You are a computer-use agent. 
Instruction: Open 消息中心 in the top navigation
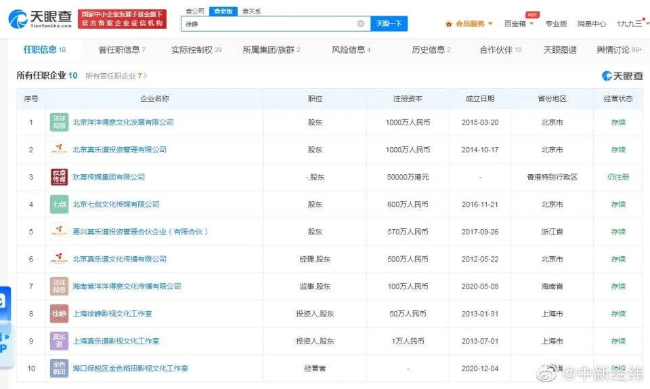(x=591, y=24)
